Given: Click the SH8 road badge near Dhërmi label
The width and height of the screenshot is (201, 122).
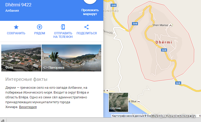Looking at the screenshot, I should (x=164, y=50).
